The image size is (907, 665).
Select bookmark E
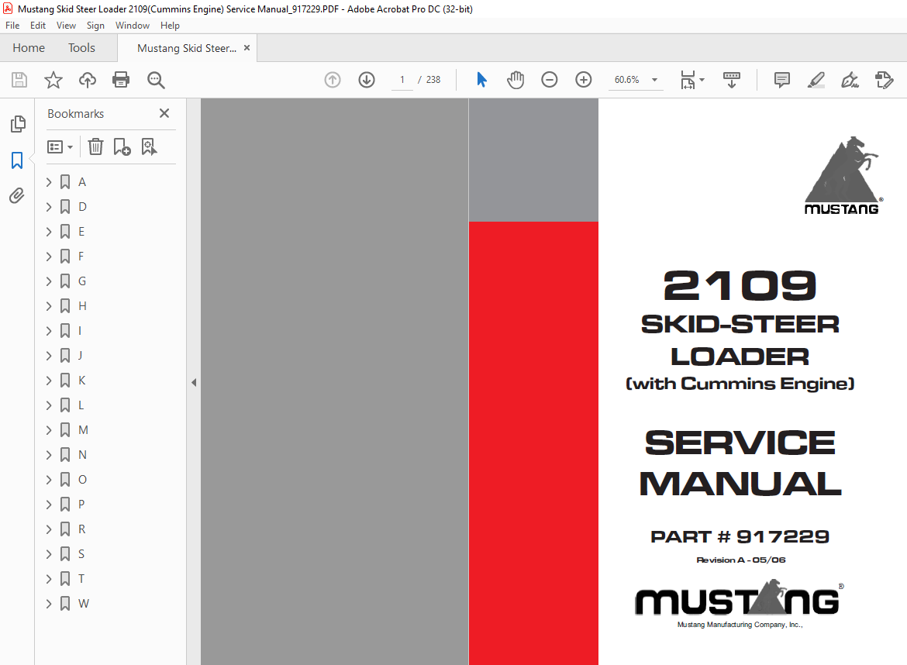[81, 232]
